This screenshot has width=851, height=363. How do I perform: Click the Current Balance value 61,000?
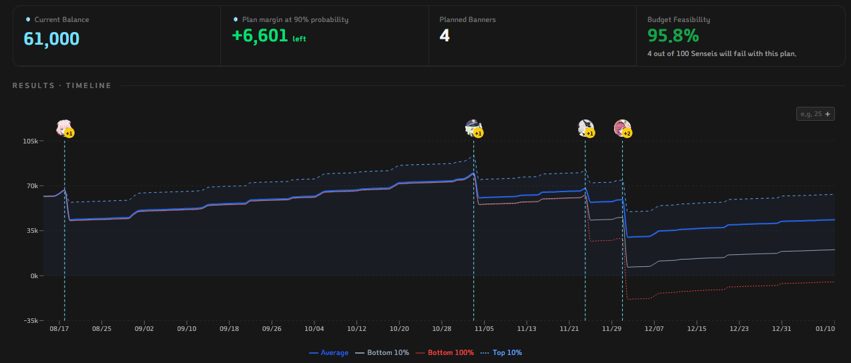(51, 39)
